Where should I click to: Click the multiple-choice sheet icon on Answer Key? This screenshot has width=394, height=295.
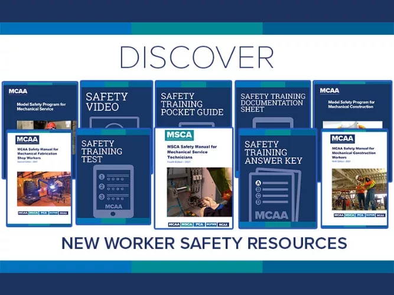point(275,195)
